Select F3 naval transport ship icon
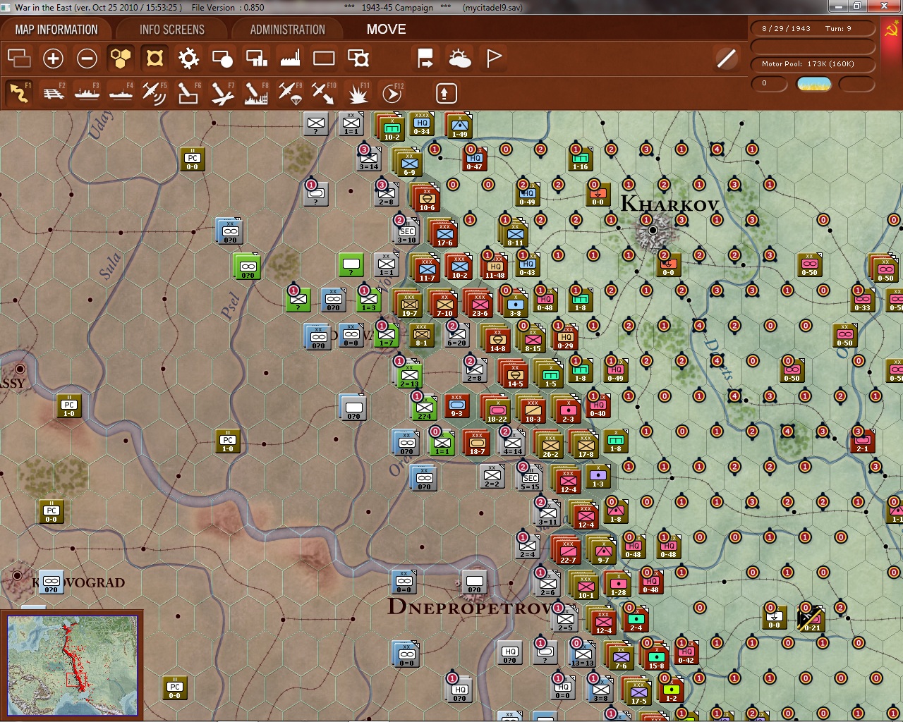This screenshot has height=722, width=903. tap(87, 93)
